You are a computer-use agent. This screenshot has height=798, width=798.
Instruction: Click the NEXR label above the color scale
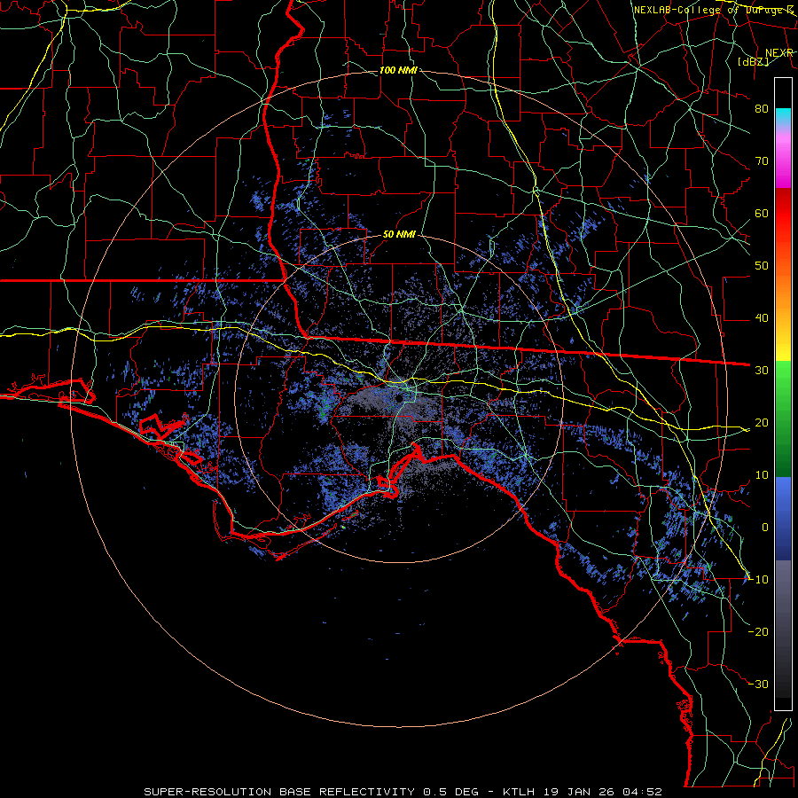pos(779,53)
